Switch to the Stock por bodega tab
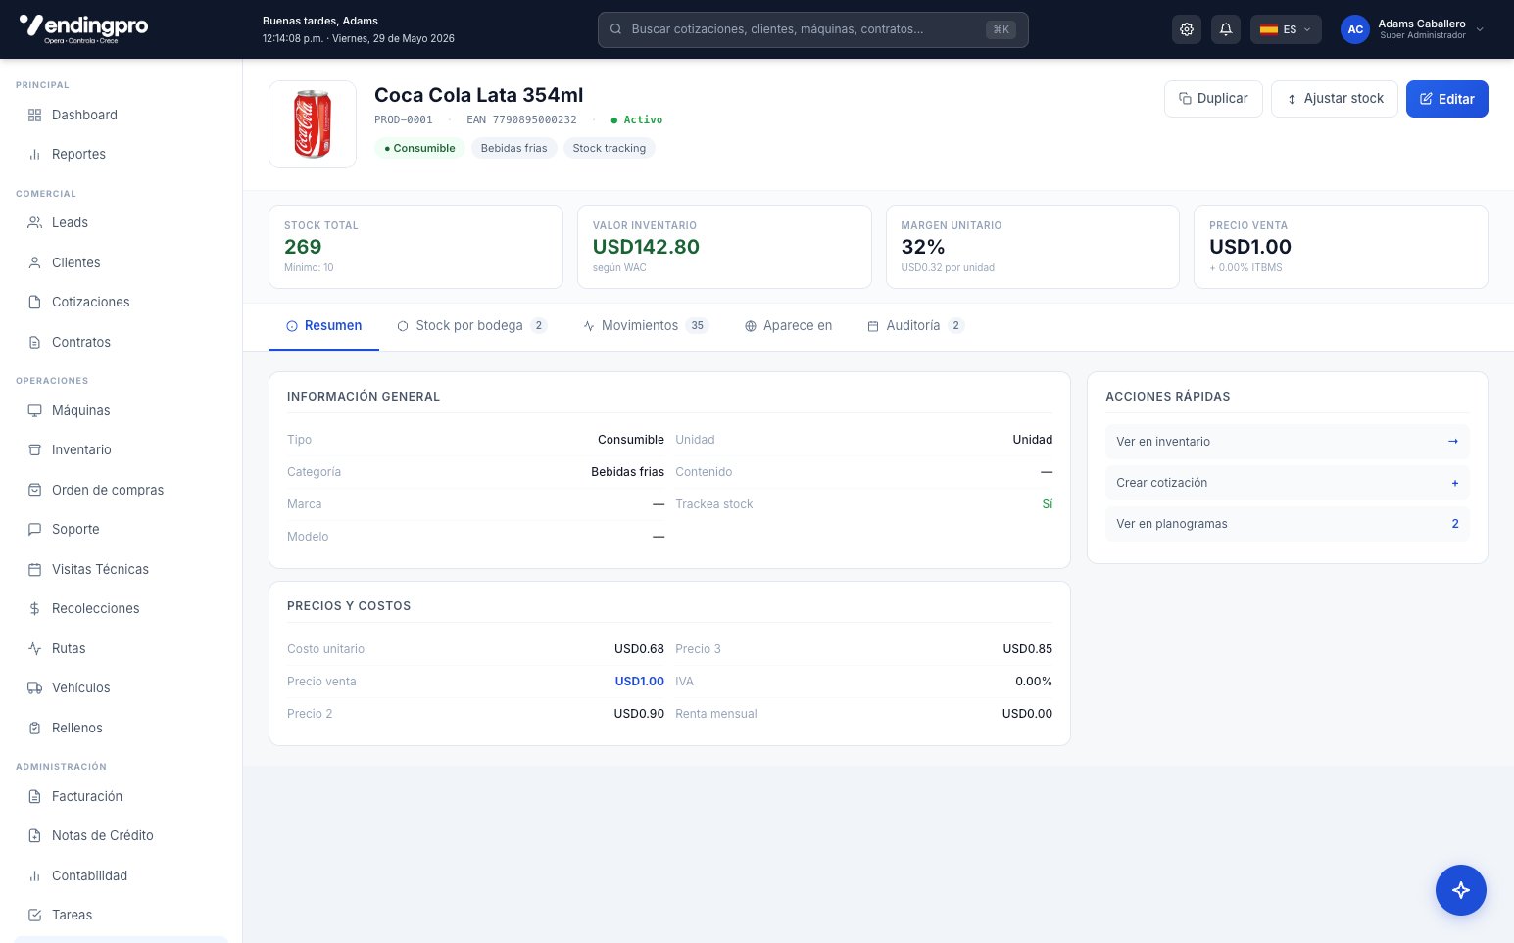The image size is (1514, 943). point(471,326)
